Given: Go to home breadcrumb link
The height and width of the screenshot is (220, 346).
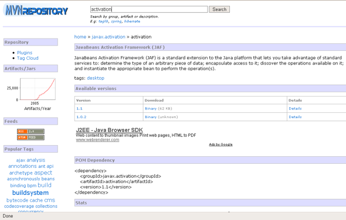Looking at the screenshot, I should coord(80,37).
